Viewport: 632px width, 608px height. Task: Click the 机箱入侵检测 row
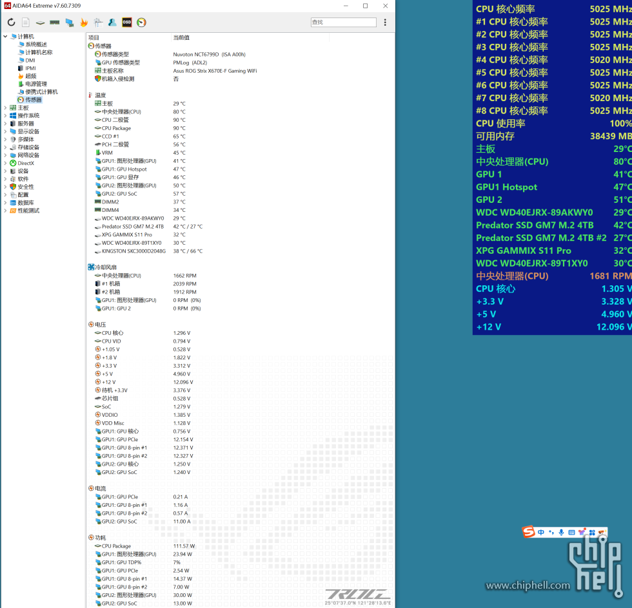pyautogui.click(x=240, y=79)
